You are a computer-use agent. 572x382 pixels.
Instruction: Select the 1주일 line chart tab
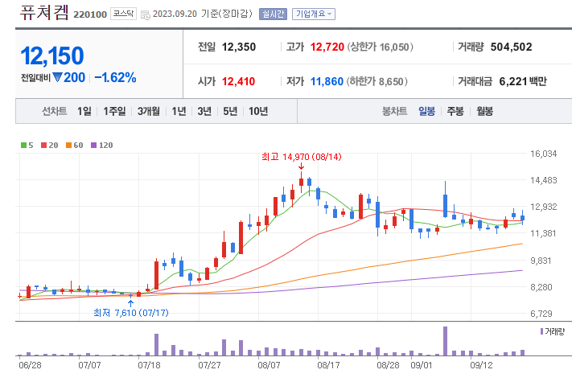click(x=114, y=111)
